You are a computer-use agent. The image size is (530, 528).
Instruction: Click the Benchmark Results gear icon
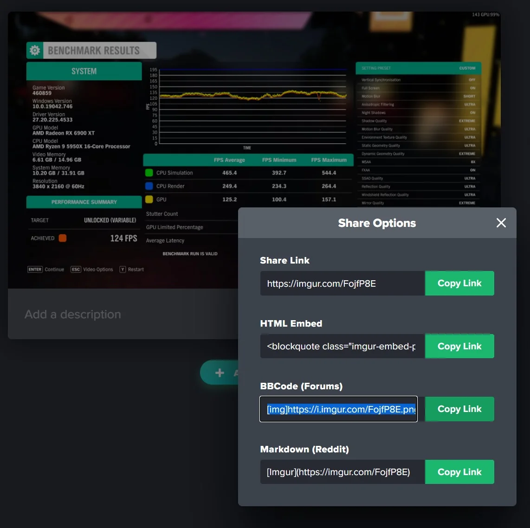(x=35, y=50)
